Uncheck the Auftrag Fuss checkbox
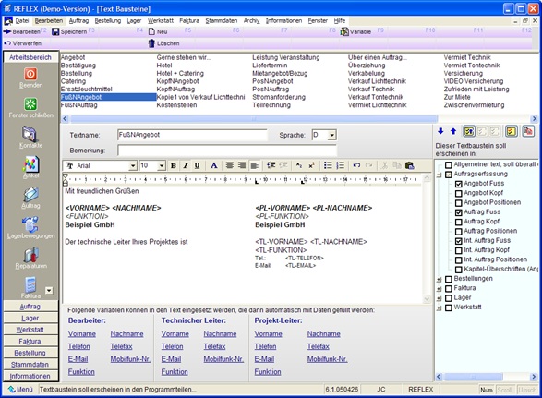542x398 pixels. pyautogui.click(x=458, y=212)
